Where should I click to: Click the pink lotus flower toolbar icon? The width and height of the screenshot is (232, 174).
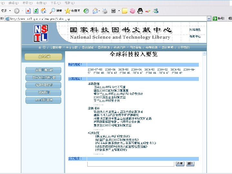[132, 11]
